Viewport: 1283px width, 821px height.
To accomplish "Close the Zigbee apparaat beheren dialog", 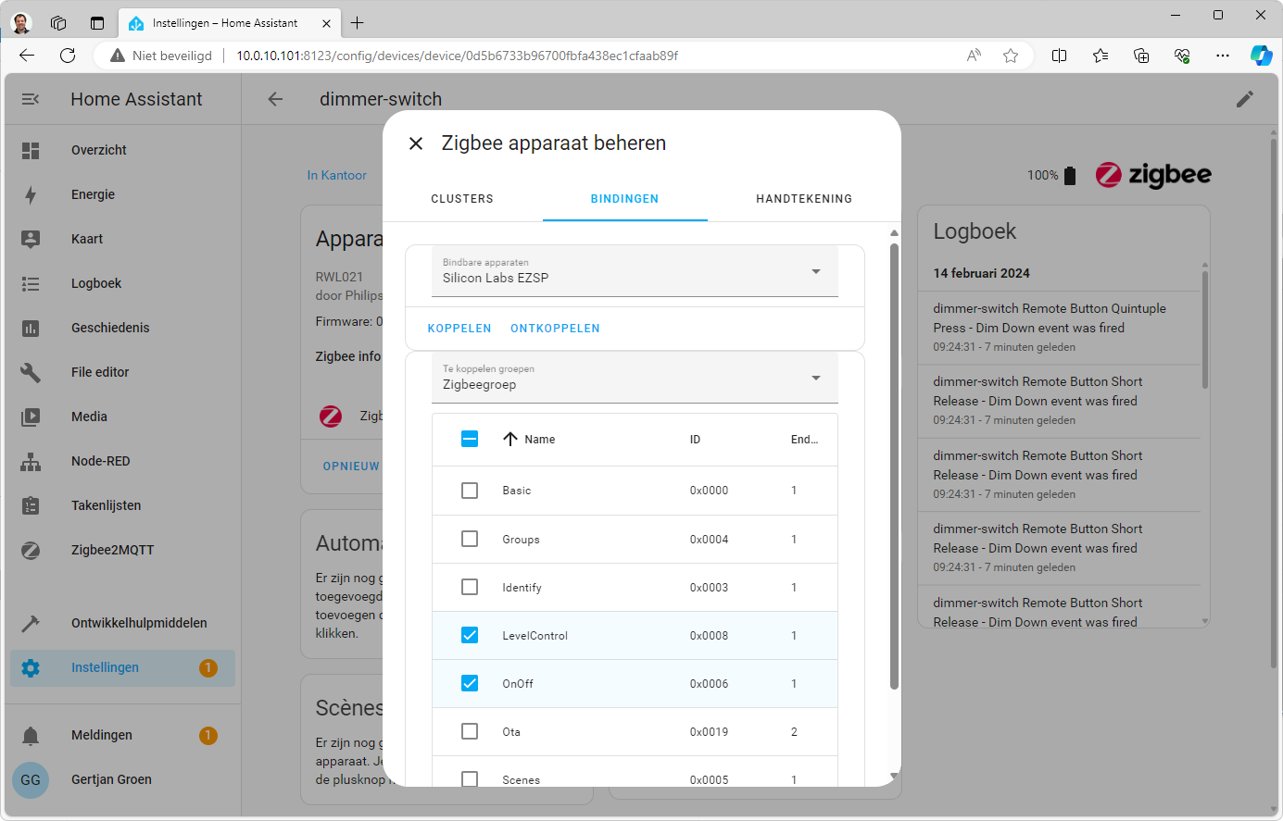I will click(x=416, y=143).
